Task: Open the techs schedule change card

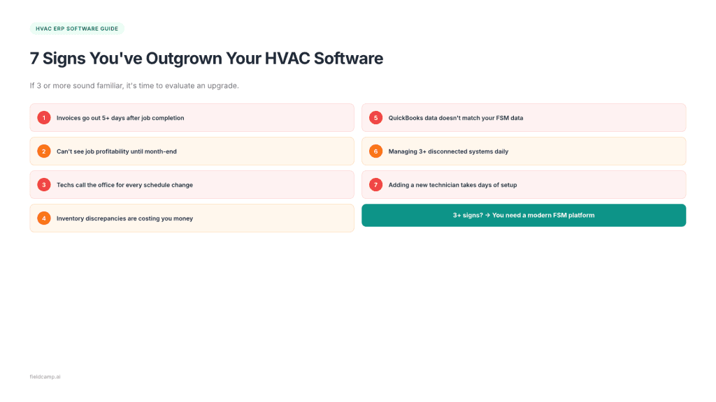Action: click(192, 184)
